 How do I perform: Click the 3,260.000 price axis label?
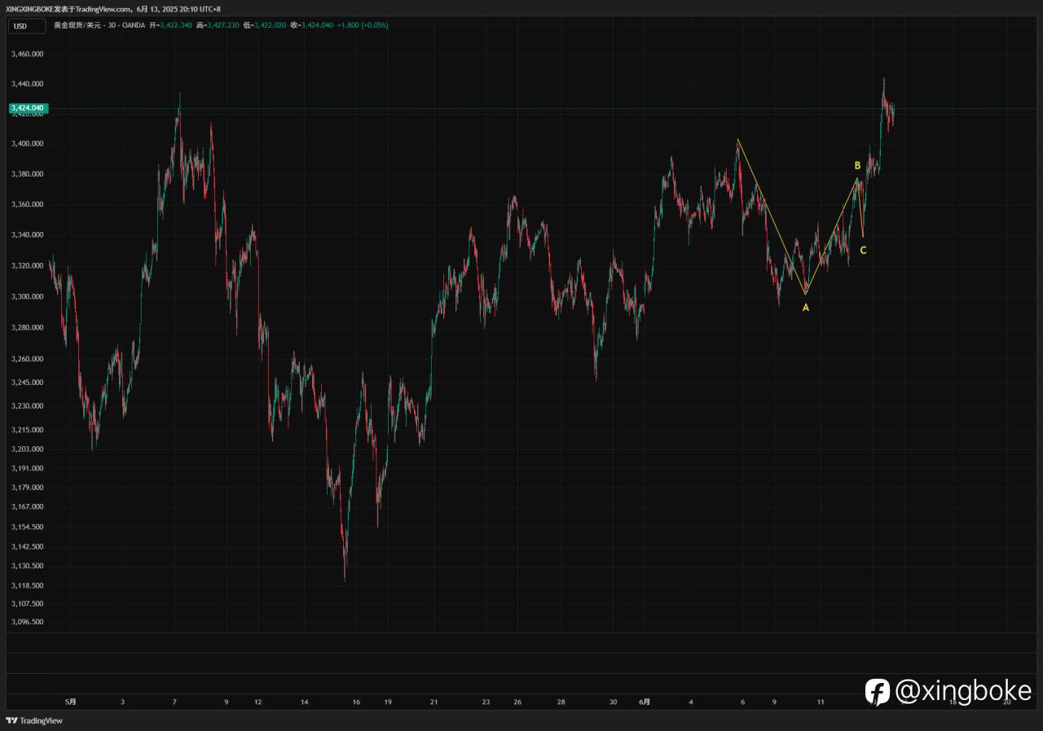[27, 359]
